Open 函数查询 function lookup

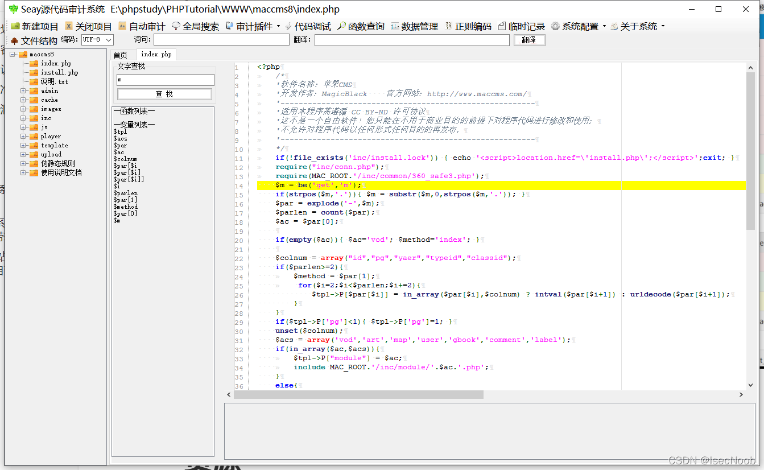(x=361, y=26)
